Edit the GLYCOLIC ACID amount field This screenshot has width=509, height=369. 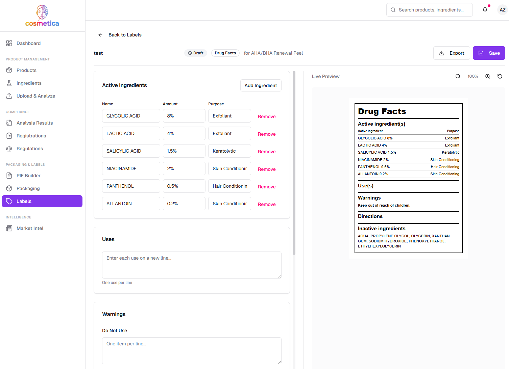coord(184,116)
